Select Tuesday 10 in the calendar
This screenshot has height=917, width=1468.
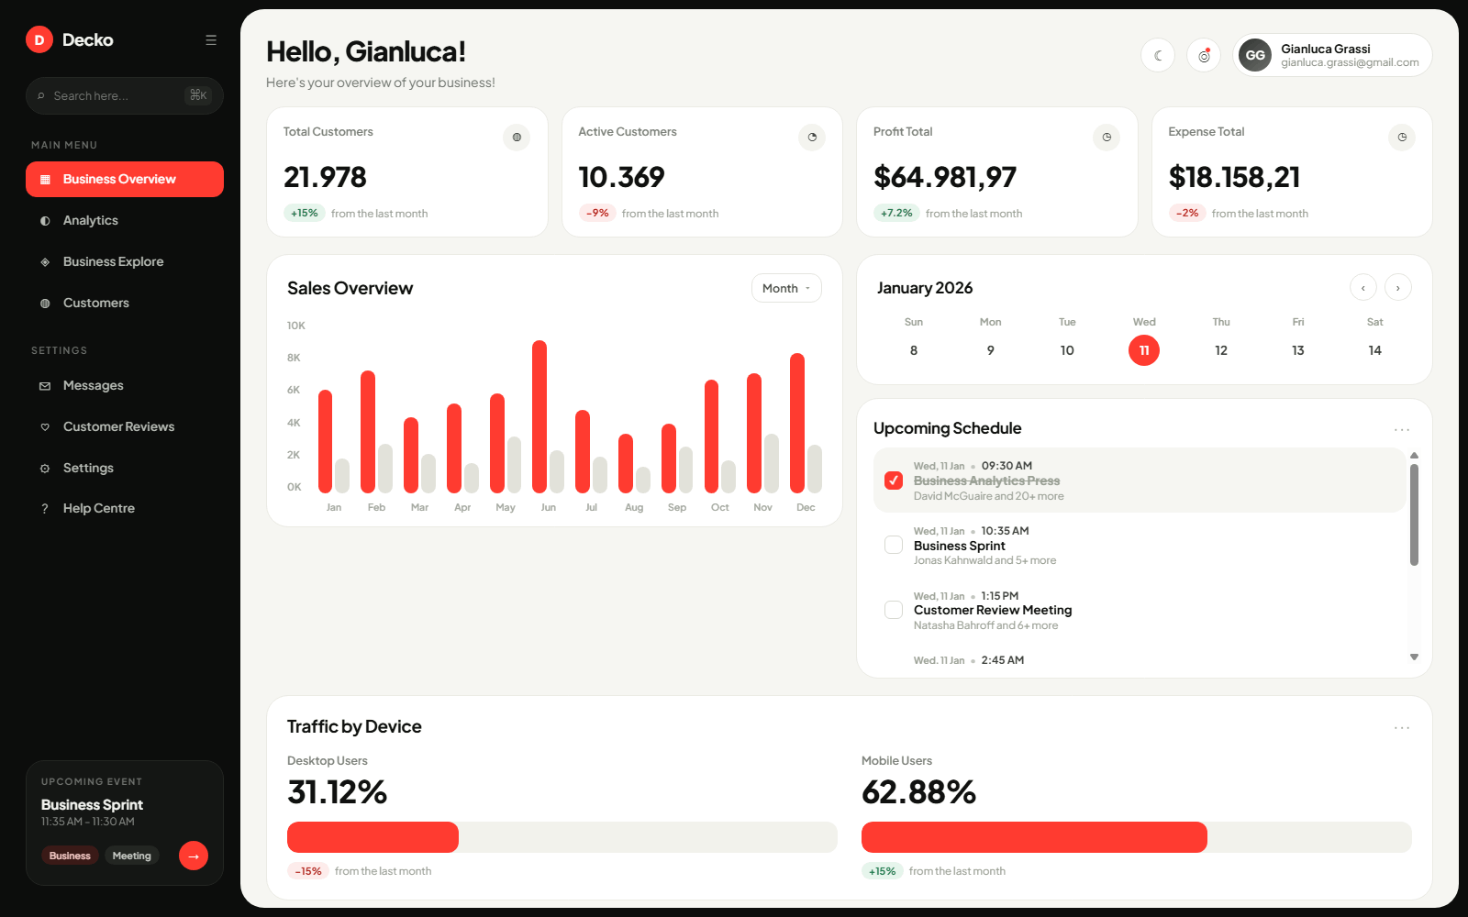[1067, 350]
